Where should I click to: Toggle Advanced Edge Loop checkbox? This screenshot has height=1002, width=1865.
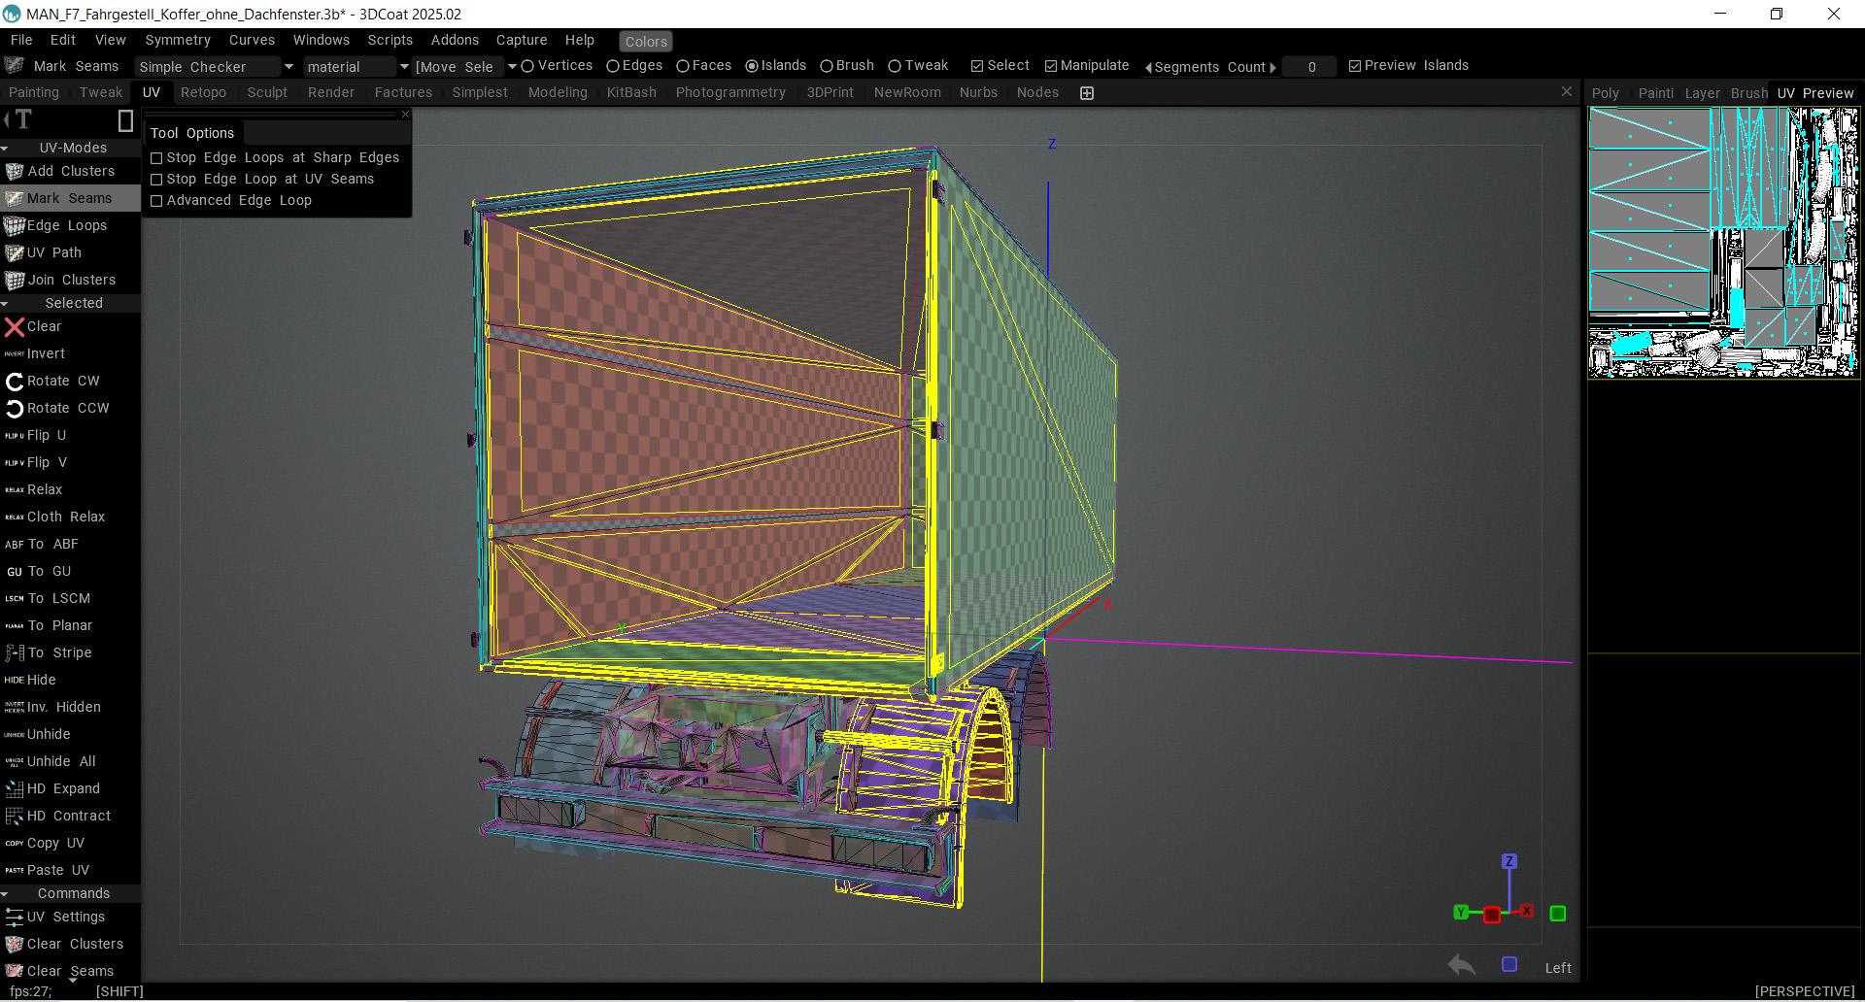tap(156, 201)
